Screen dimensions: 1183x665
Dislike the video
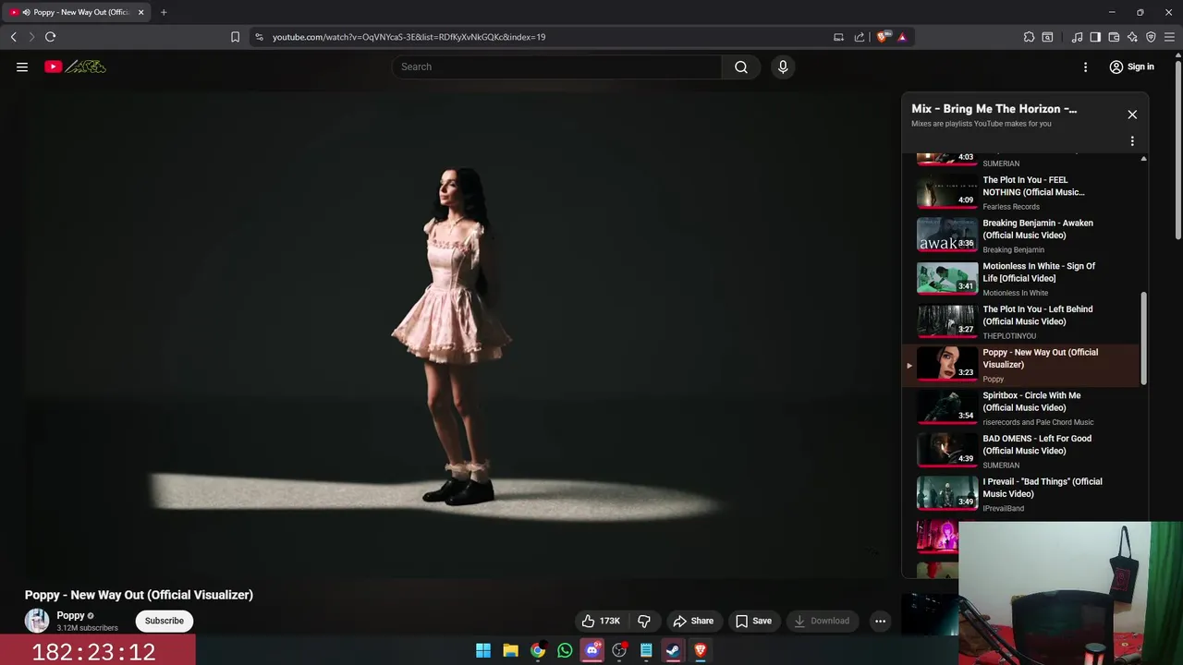(x=644, y=621)
